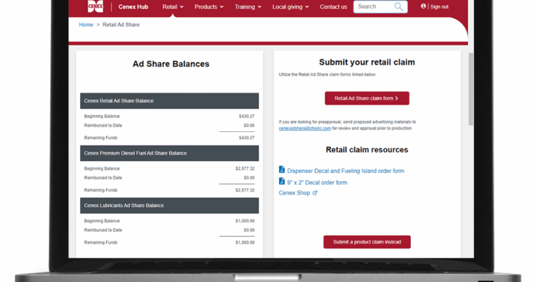Click the $1,000.00 Beginning Balance value
534x282 pixels.
click(x=245, y=220)
